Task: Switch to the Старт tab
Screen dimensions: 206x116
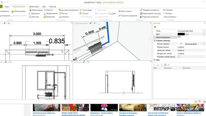Action: 7,6
